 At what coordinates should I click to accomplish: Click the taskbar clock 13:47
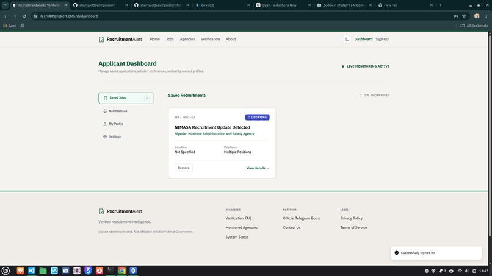click(x=483, y=271)
